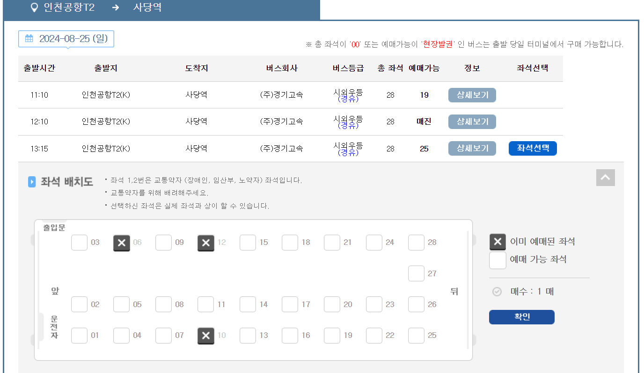The width and height of the screenshot is (644, 373).
Task: Click the blue arrow icon beside 좌석 배치도
Action: [32, 182]
